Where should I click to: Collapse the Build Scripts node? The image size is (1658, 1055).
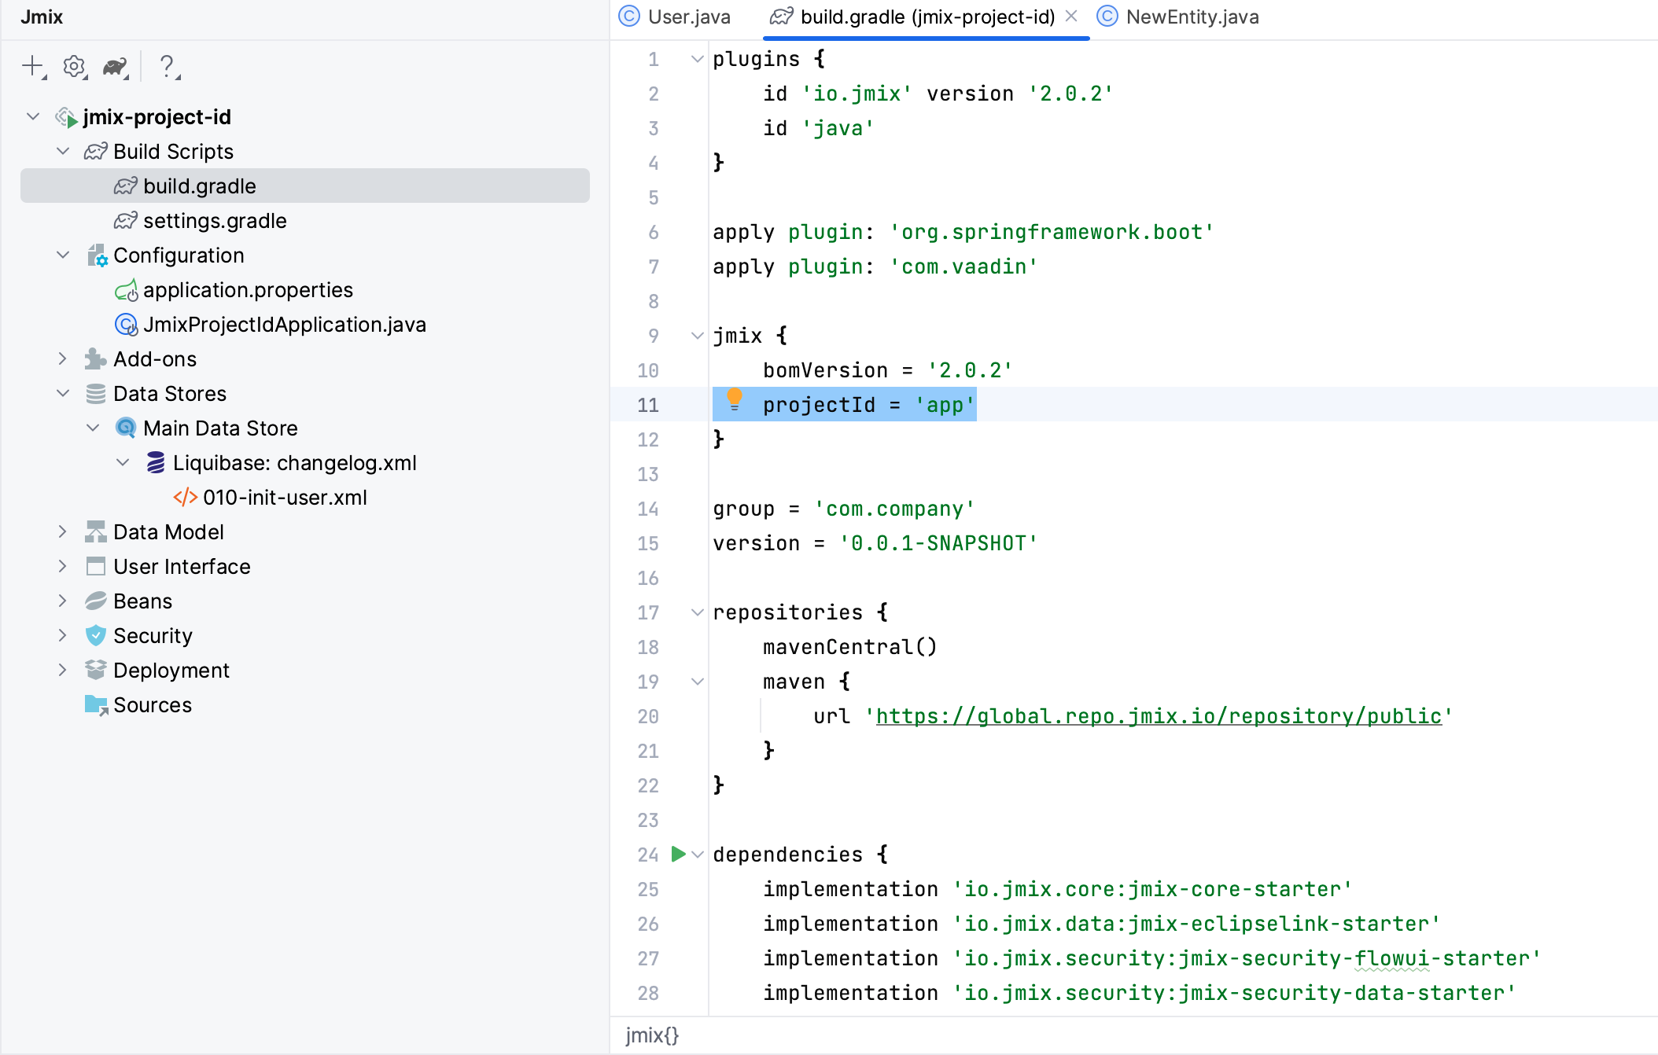click(63, 151)
